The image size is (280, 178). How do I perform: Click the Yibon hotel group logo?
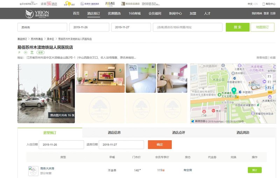pos(37,13)
